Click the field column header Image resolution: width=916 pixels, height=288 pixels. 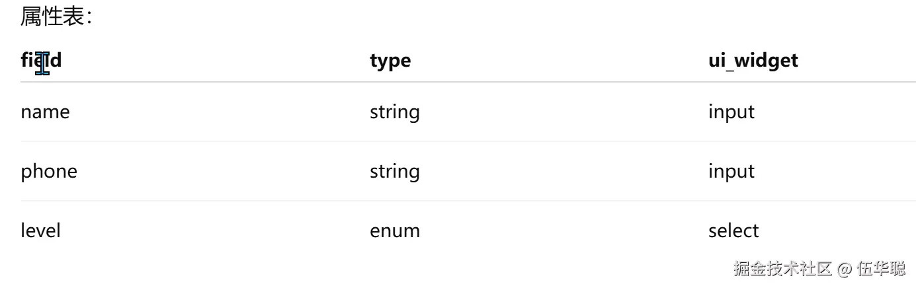click(x=41, y=60)
